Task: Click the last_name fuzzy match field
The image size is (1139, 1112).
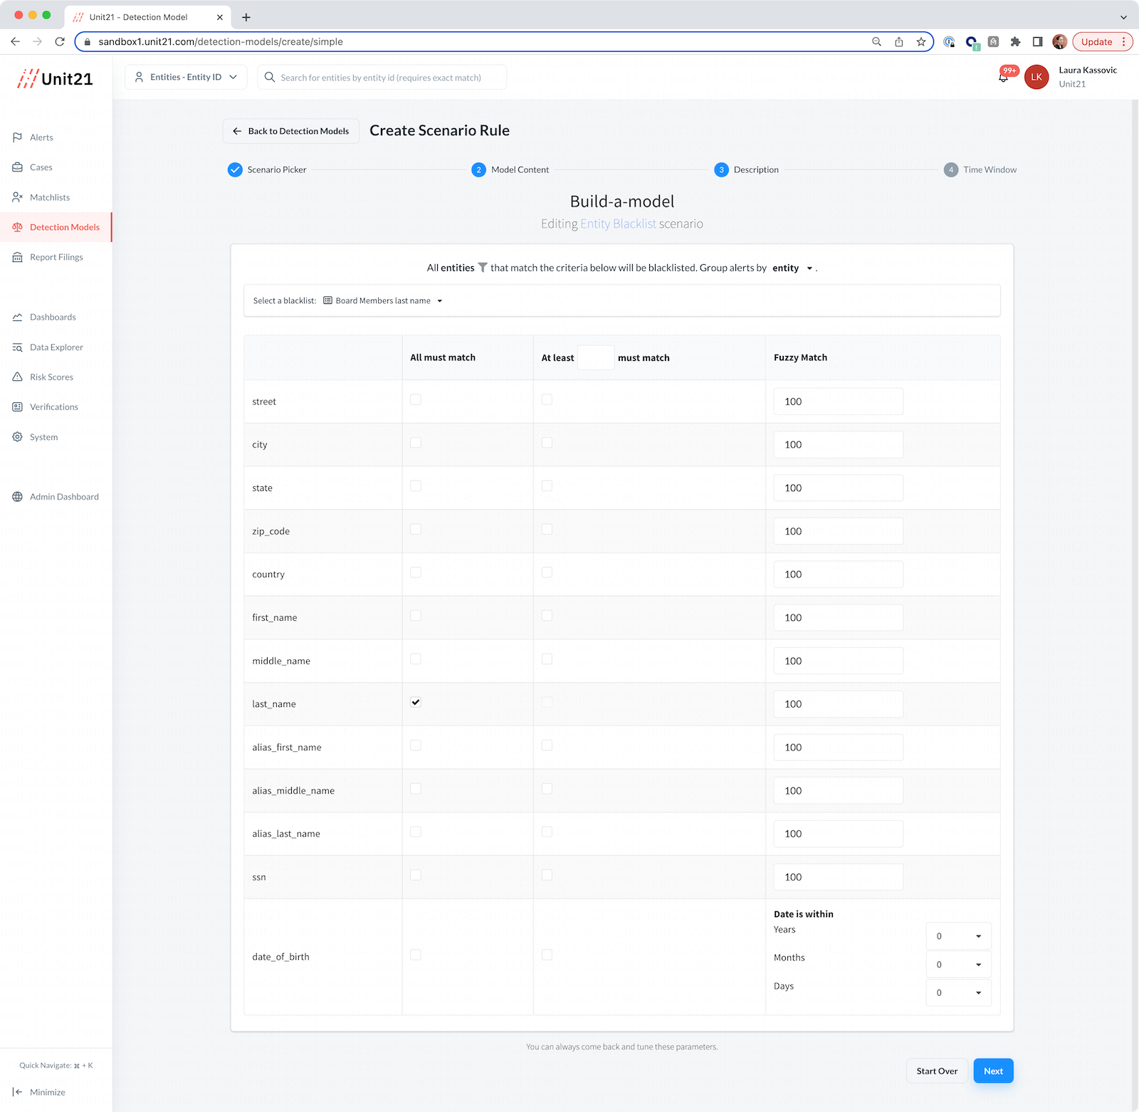Action: tap(839, 704)
